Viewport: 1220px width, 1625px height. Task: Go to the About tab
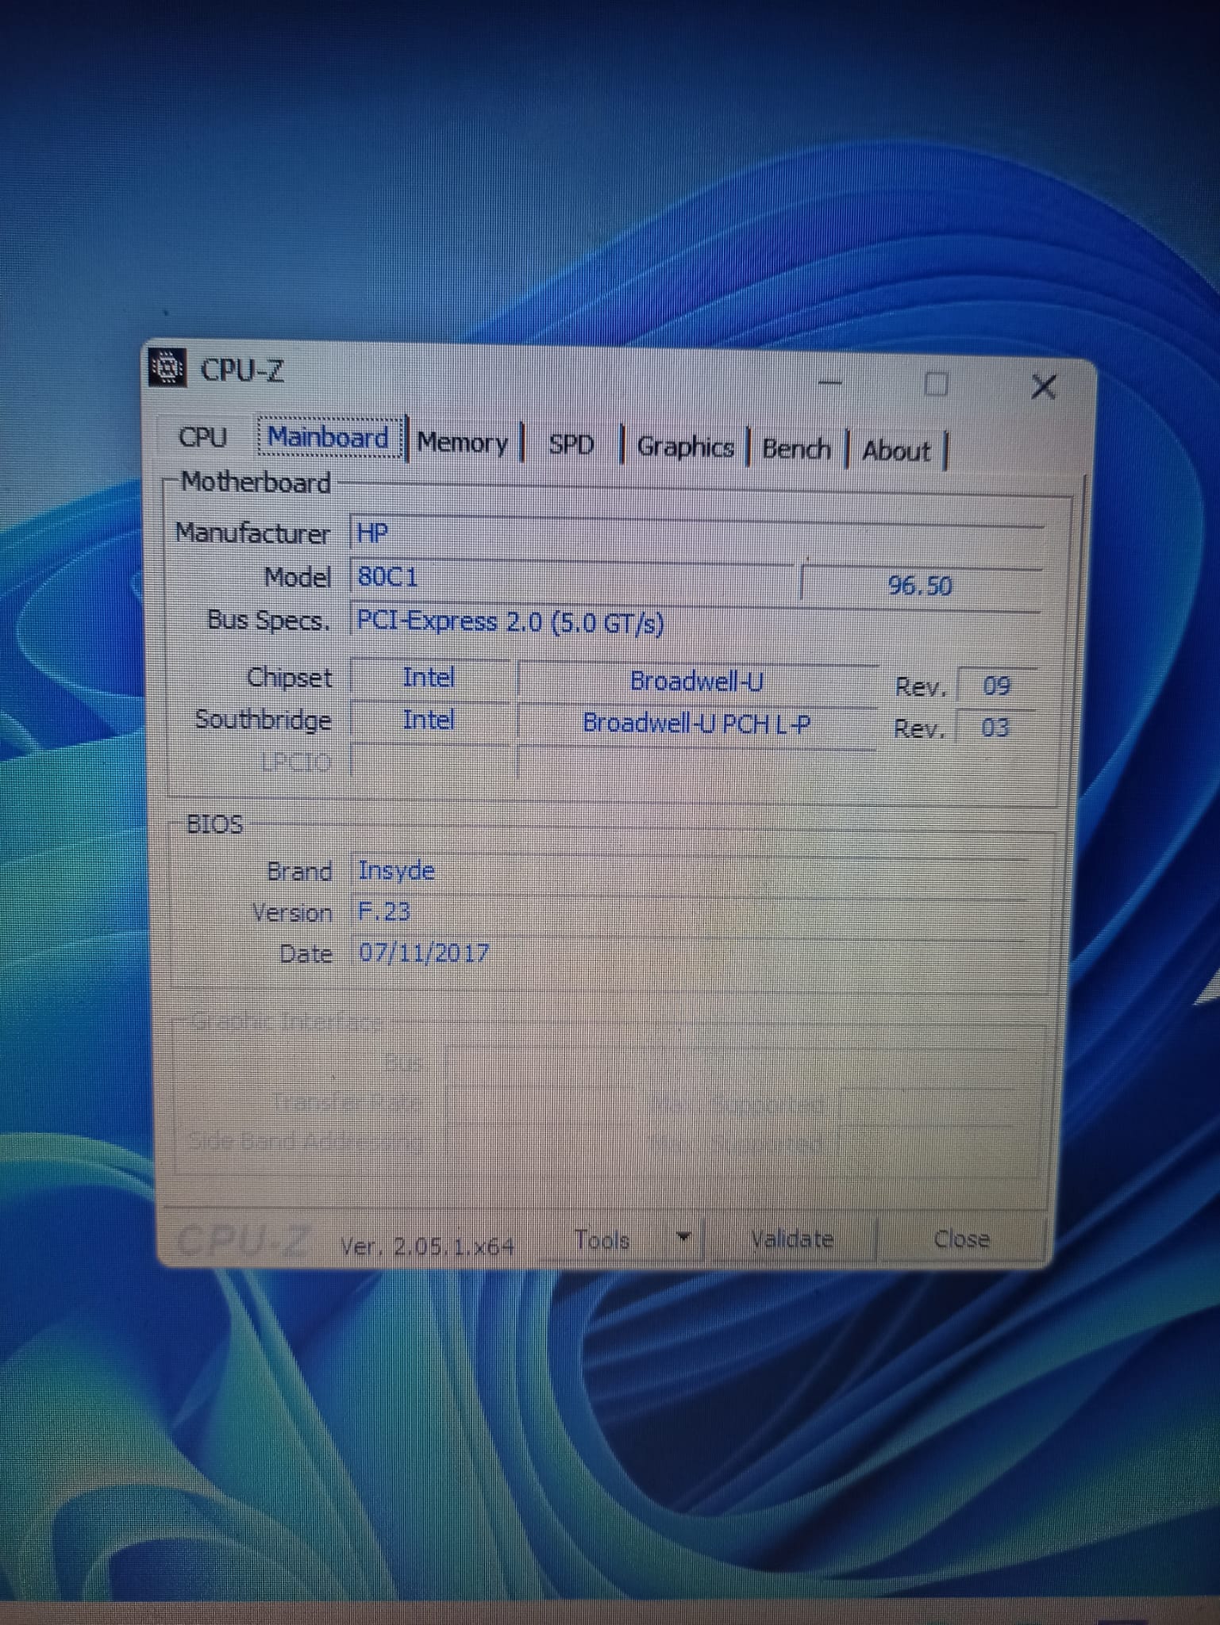[896, 451]
